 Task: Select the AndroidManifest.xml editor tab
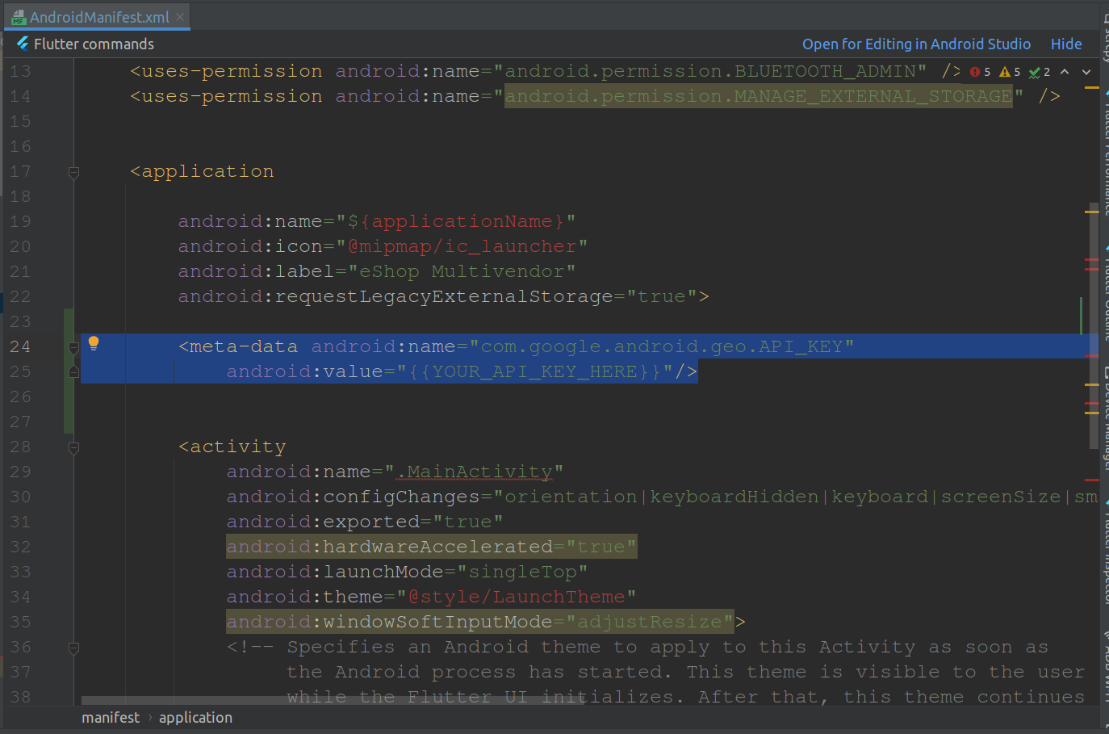pyautogui.click(x=98, y=17)
